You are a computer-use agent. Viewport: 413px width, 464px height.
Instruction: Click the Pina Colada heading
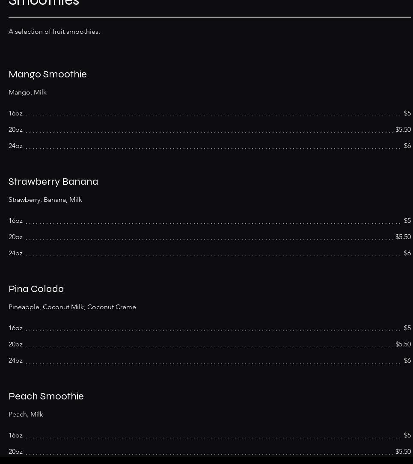coord(36,289)
